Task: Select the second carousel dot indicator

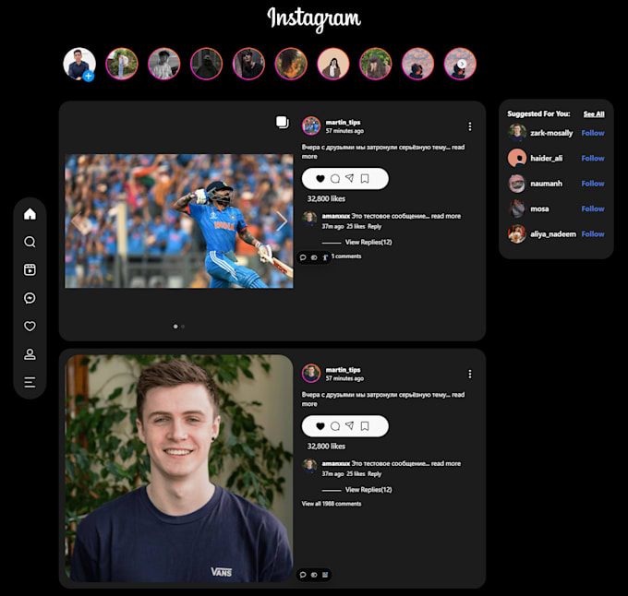Action: pos(183,327)
